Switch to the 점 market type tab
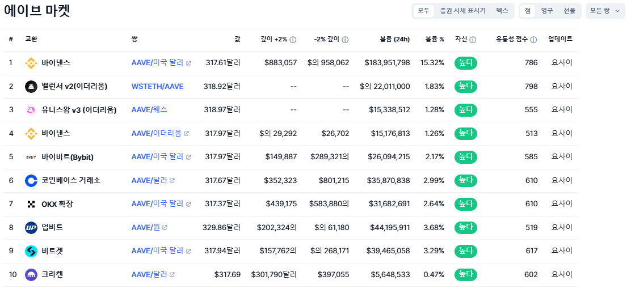Screen dimensions: 631x289 coord(528,11)
